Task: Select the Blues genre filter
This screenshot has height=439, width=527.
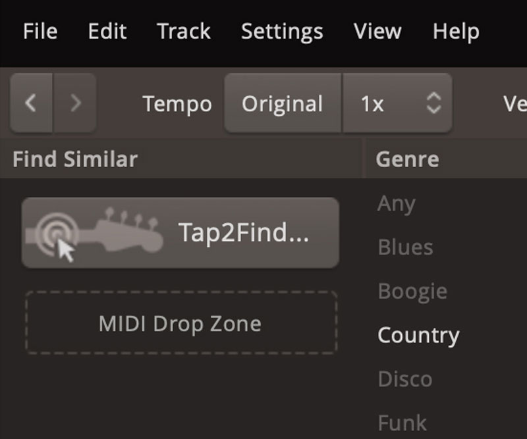Action: pyautogui.click(x=405, y=247)
